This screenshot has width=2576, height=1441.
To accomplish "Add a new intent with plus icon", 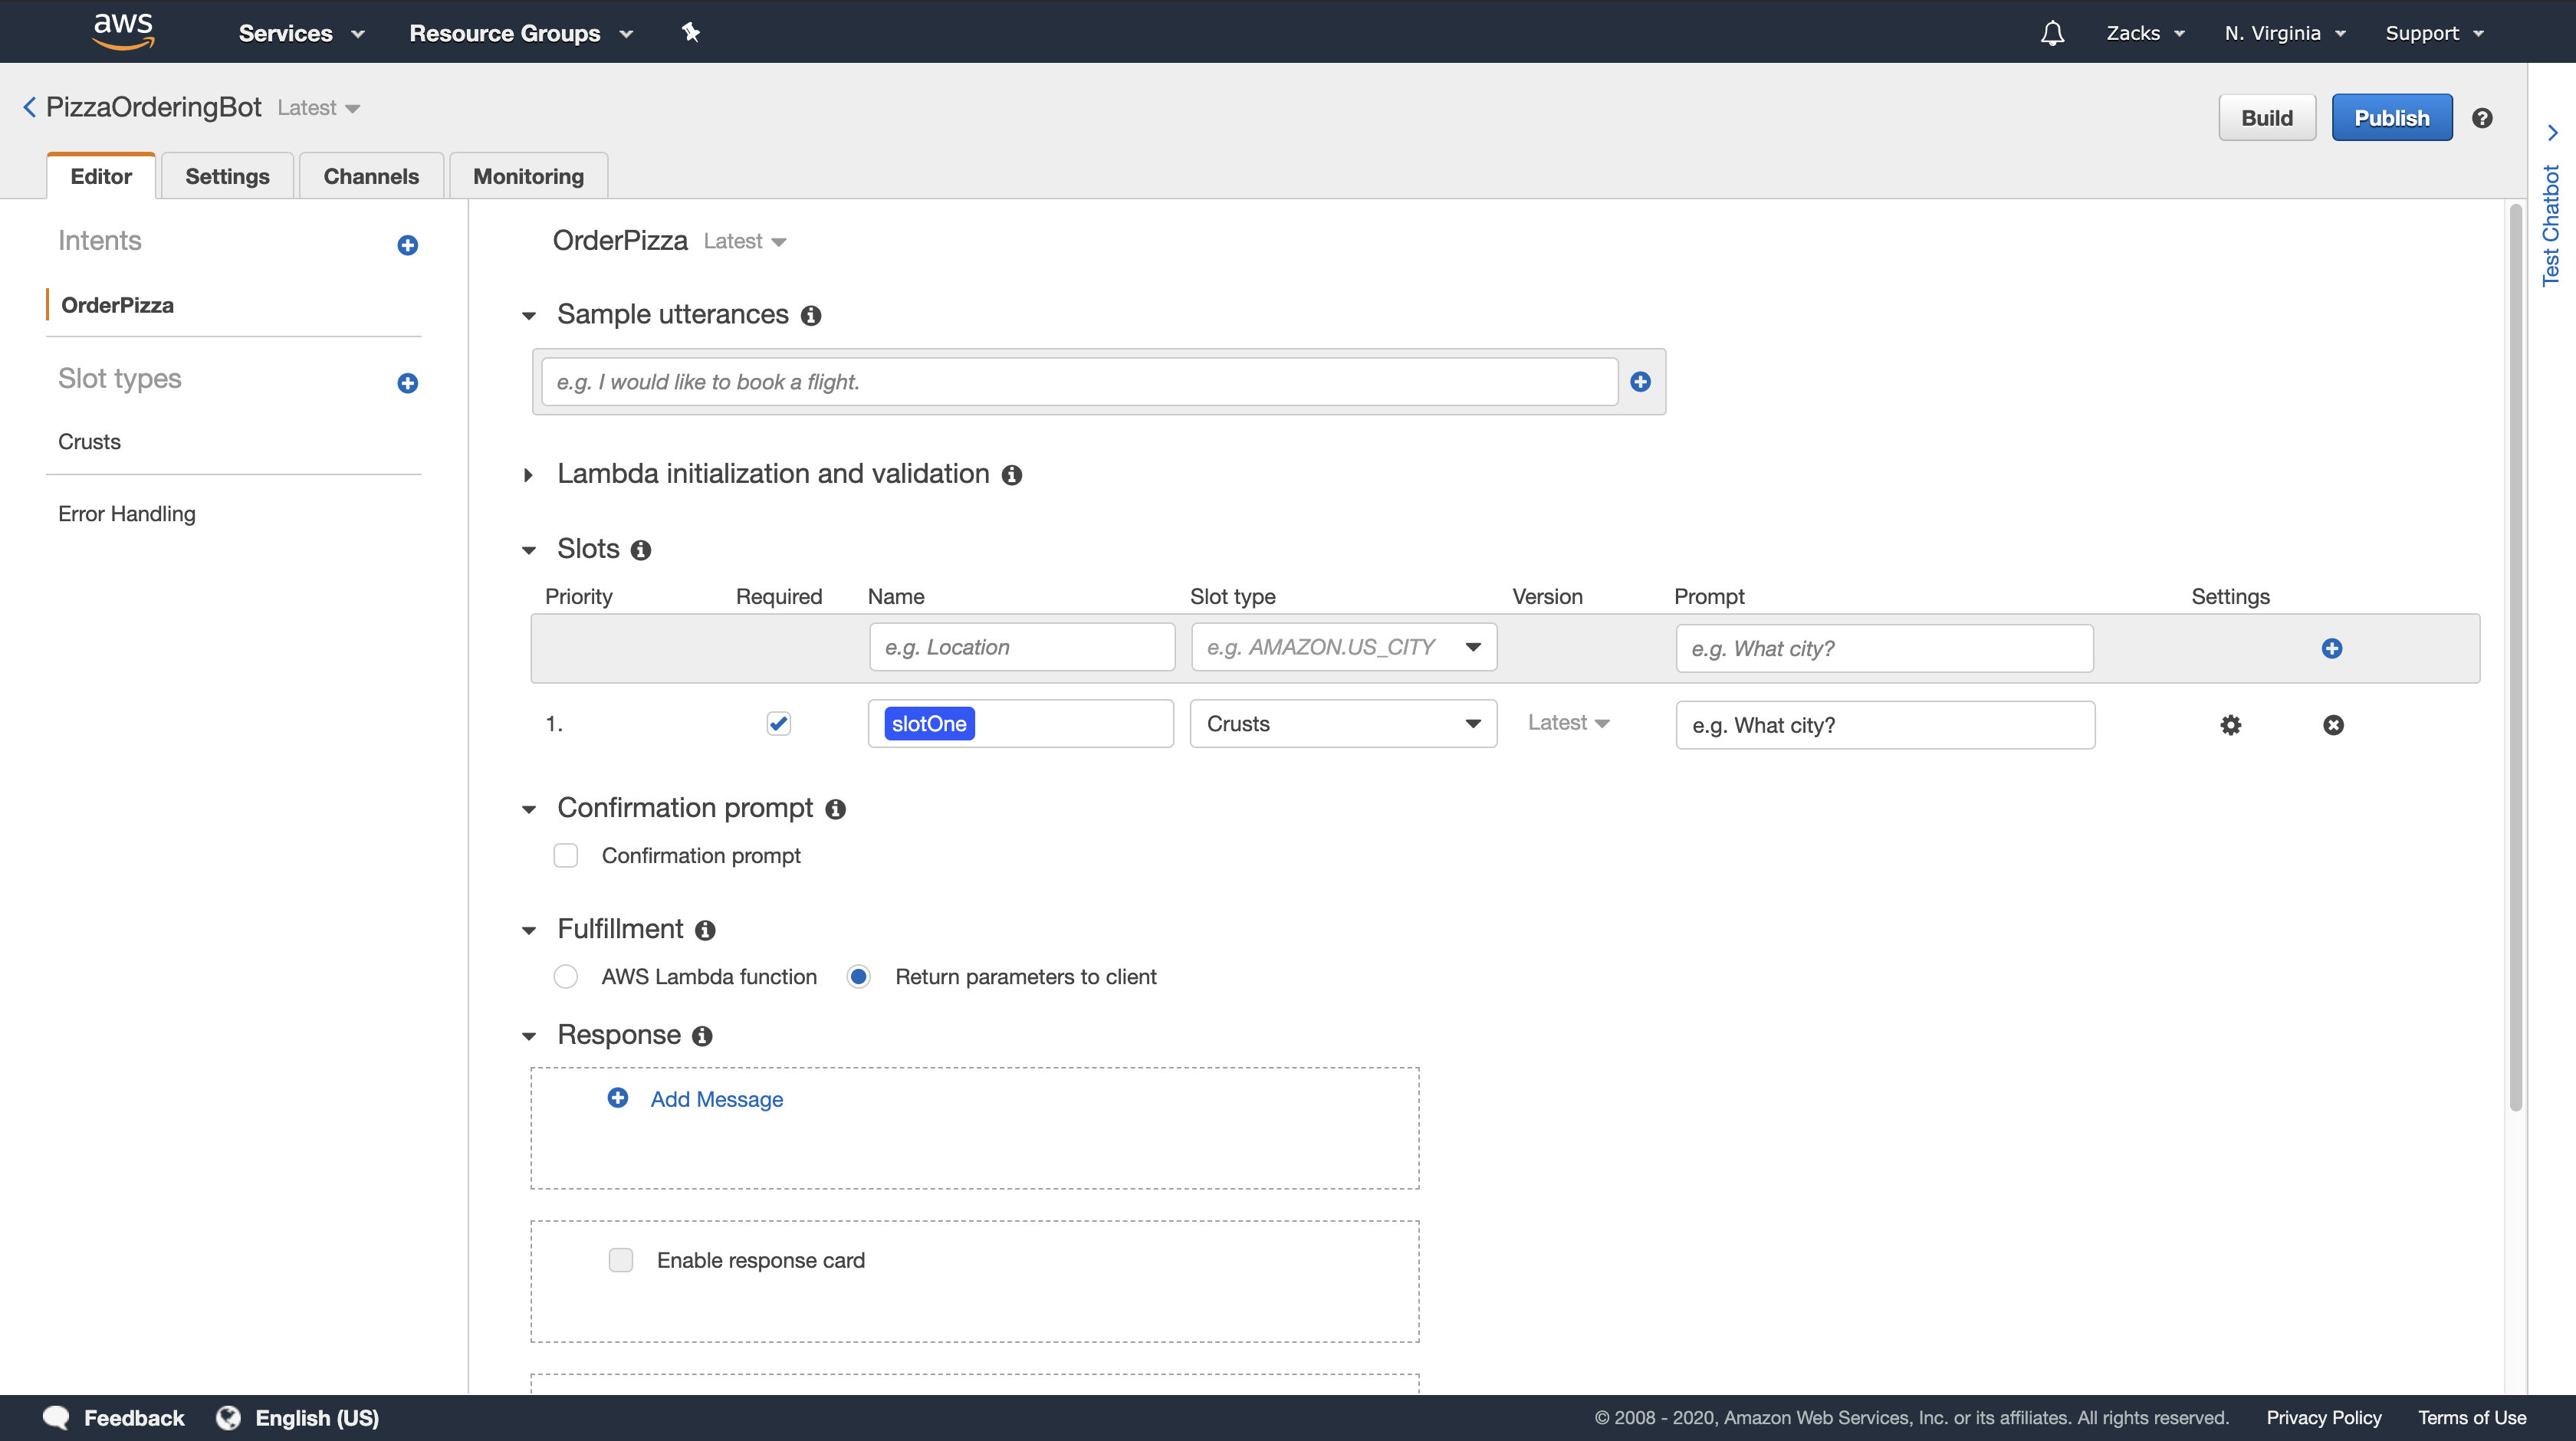I will [407, 245].
